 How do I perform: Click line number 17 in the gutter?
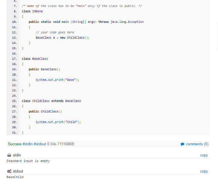[14, 59]
